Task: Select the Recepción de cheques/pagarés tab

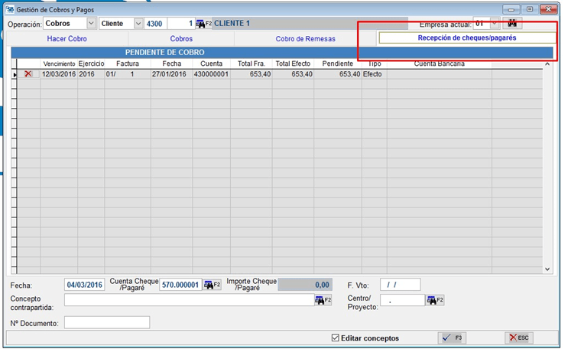Action: [x=466, y=38]
